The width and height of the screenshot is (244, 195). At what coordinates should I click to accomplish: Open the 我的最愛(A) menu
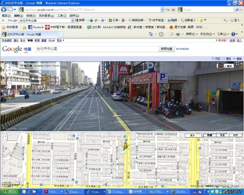click(x=47, y=16)
